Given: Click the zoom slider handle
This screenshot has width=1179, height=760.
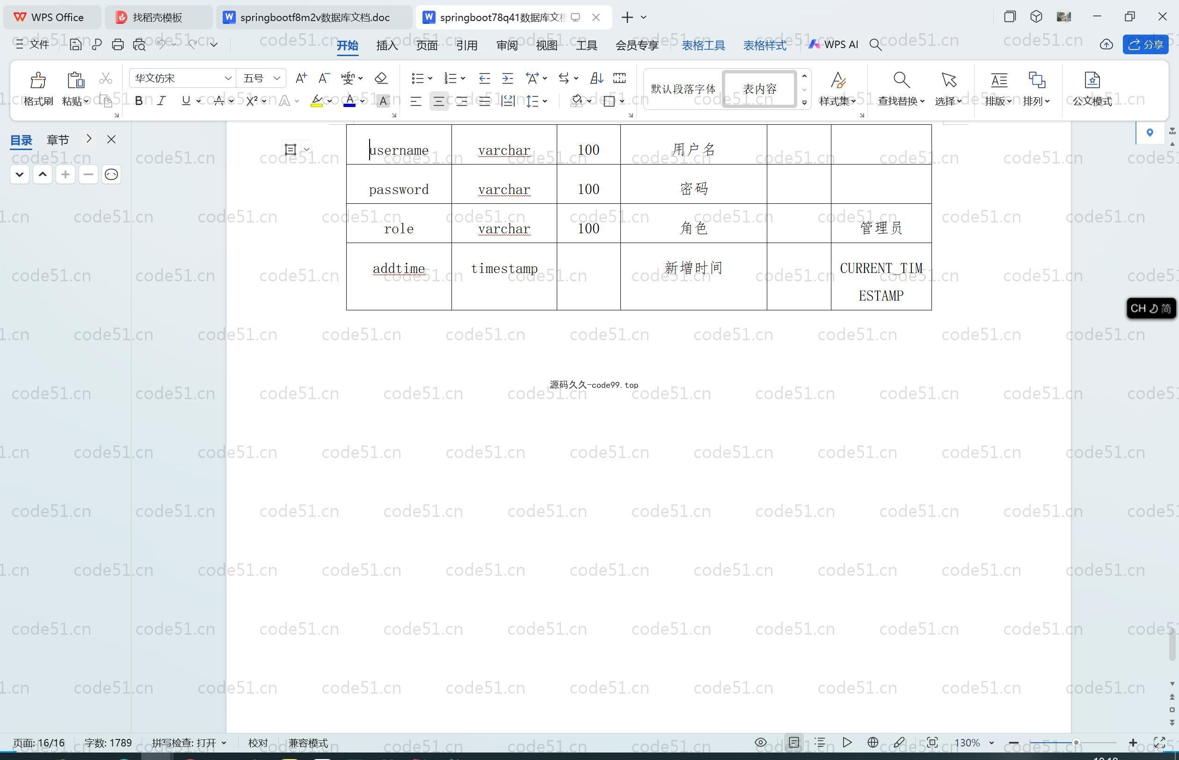Looking at the screenshot, I should [1075, 742].
